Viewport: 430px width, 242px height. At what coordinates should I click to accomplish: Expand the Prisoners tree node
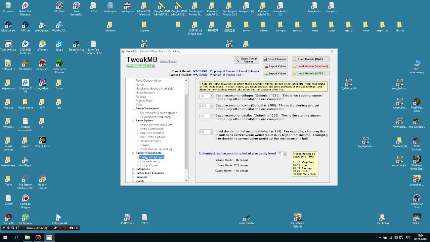pyautogui.click(x=133, y=177)
